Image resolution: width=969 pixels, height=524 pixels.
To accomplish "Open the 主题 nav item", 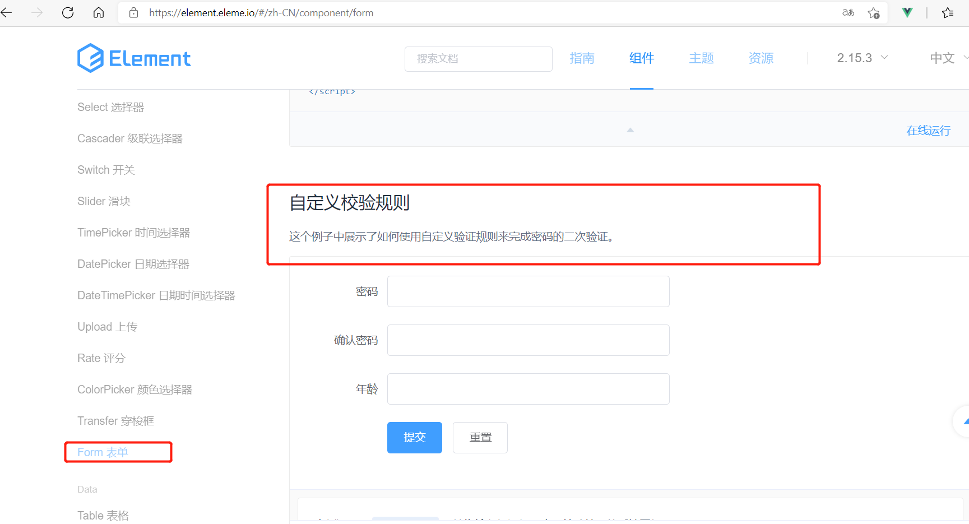I will (701, 58).
